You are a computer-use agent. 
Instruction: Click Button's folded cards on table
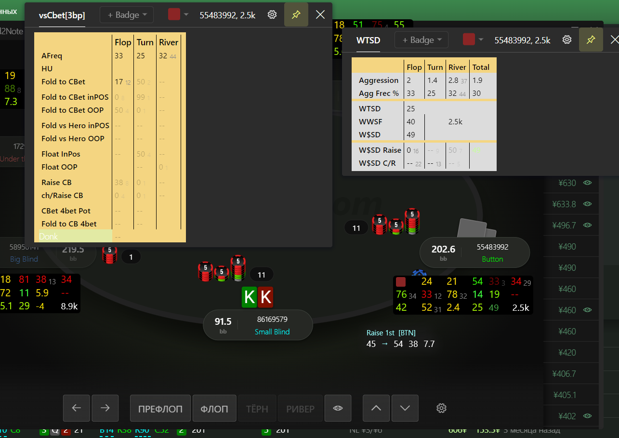pyautogui.click(x=476, y=227)
